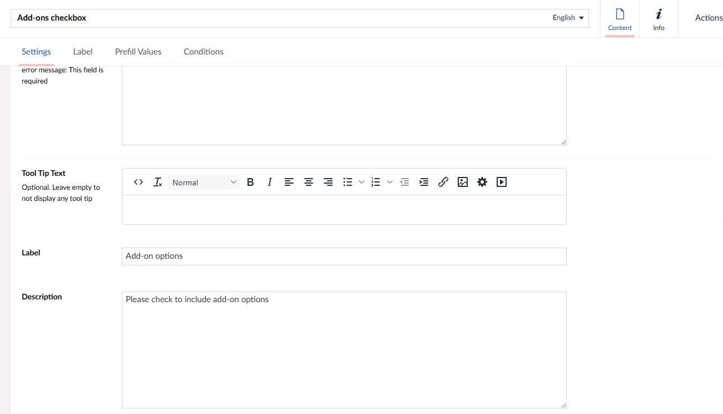The image size is (723, 414).
Task: Click the Label field containing Add-on options
Action: [344, 256]
